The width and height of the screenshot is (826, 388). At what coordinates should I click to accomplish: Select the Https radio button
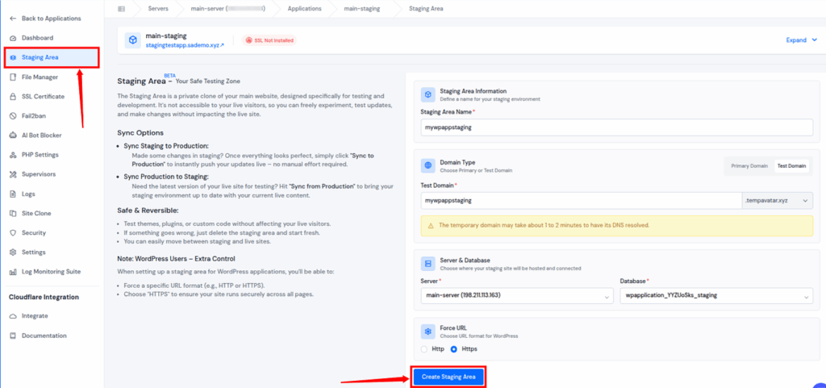[x=453, y=348]
